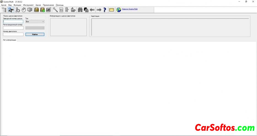Screen dimensions: 257x136
Task: Go forward with the right arrow icon
Action: coord(99,10)
